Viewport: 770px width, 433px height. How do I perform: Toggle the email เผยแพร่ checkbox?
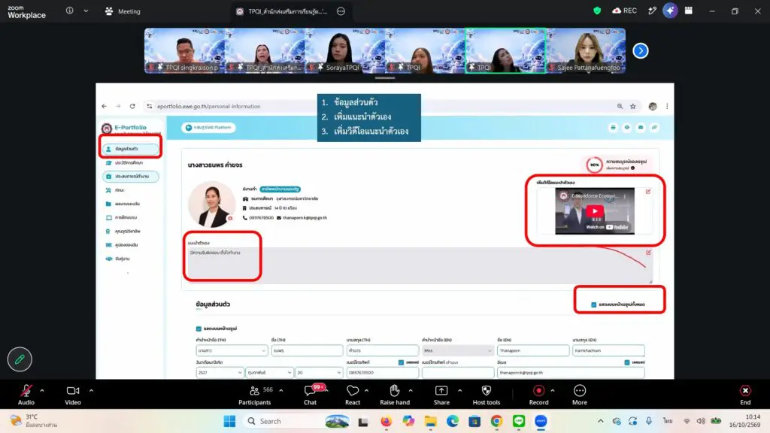click(627, 362)
